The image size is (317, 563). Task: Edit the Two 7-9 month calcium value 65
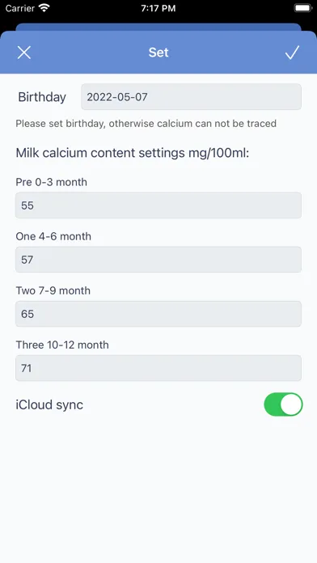(x=158, y=314)
